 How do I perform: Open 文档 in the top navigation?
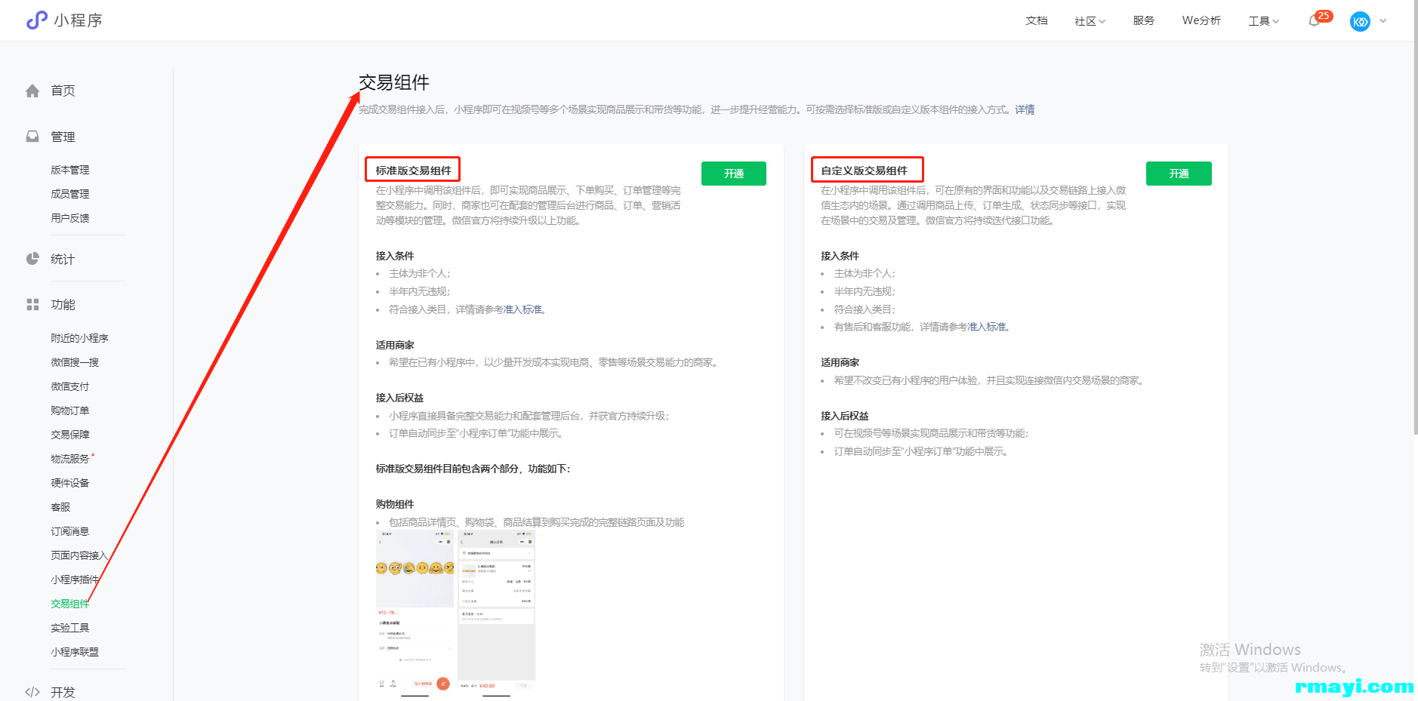click(1037, 20)
